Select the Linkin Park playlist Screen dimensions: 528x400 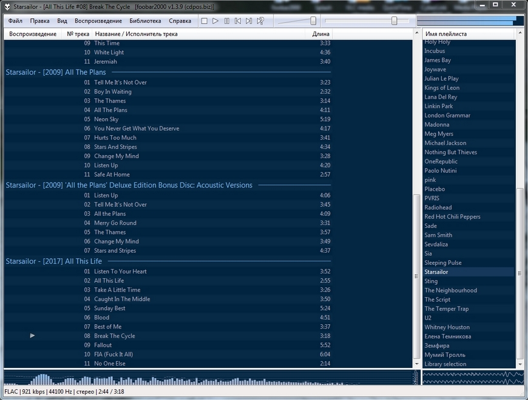pyautogui.click(x=469, y=106)
